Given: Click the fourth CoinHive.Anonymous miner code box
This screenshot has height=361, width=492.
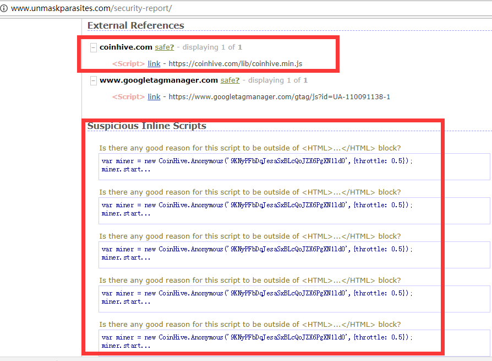Looking at the screenshot, I should pos(294,299).
